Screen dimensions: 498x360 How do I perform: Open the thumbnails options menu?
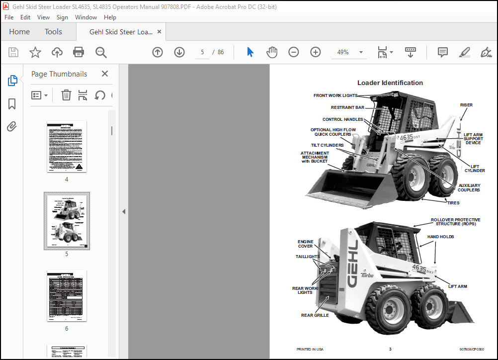click(40, 95)
